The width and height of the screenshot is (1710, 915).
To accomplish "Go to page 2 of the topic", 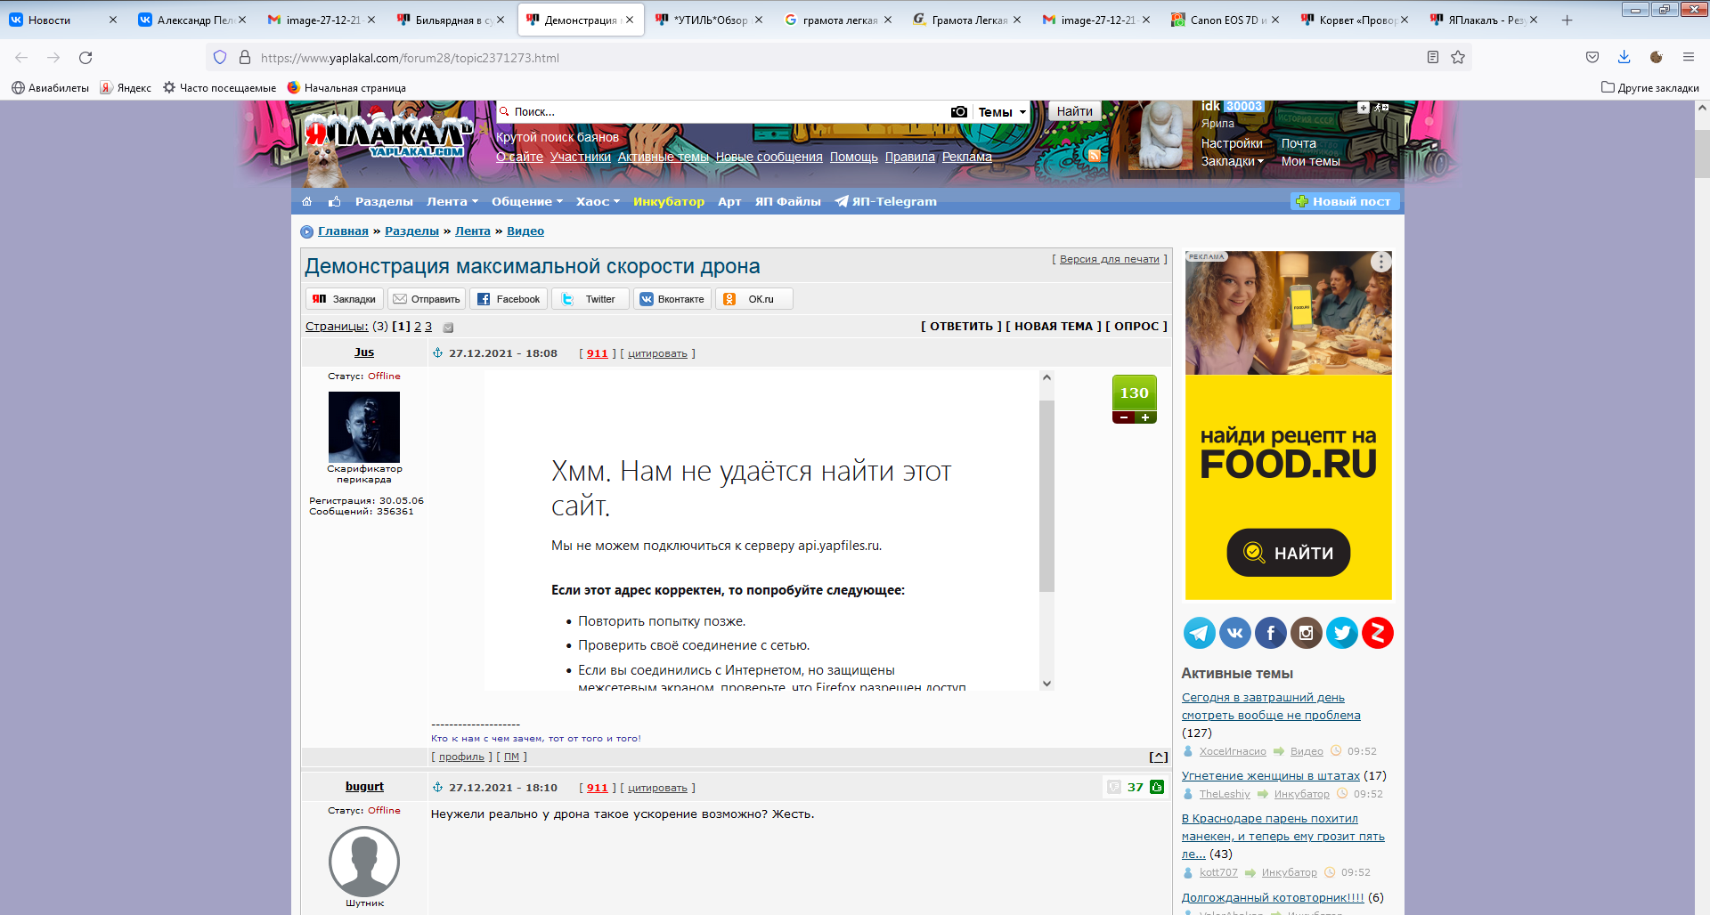I will 418,327.
